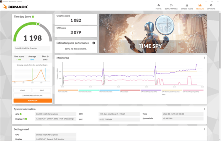This screenshot has width=221, height=141.
Task: Open the Options gear icon
Action: coord(211,6)
